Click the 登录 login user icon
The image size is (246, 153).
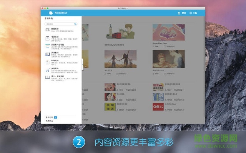[179, 13]
